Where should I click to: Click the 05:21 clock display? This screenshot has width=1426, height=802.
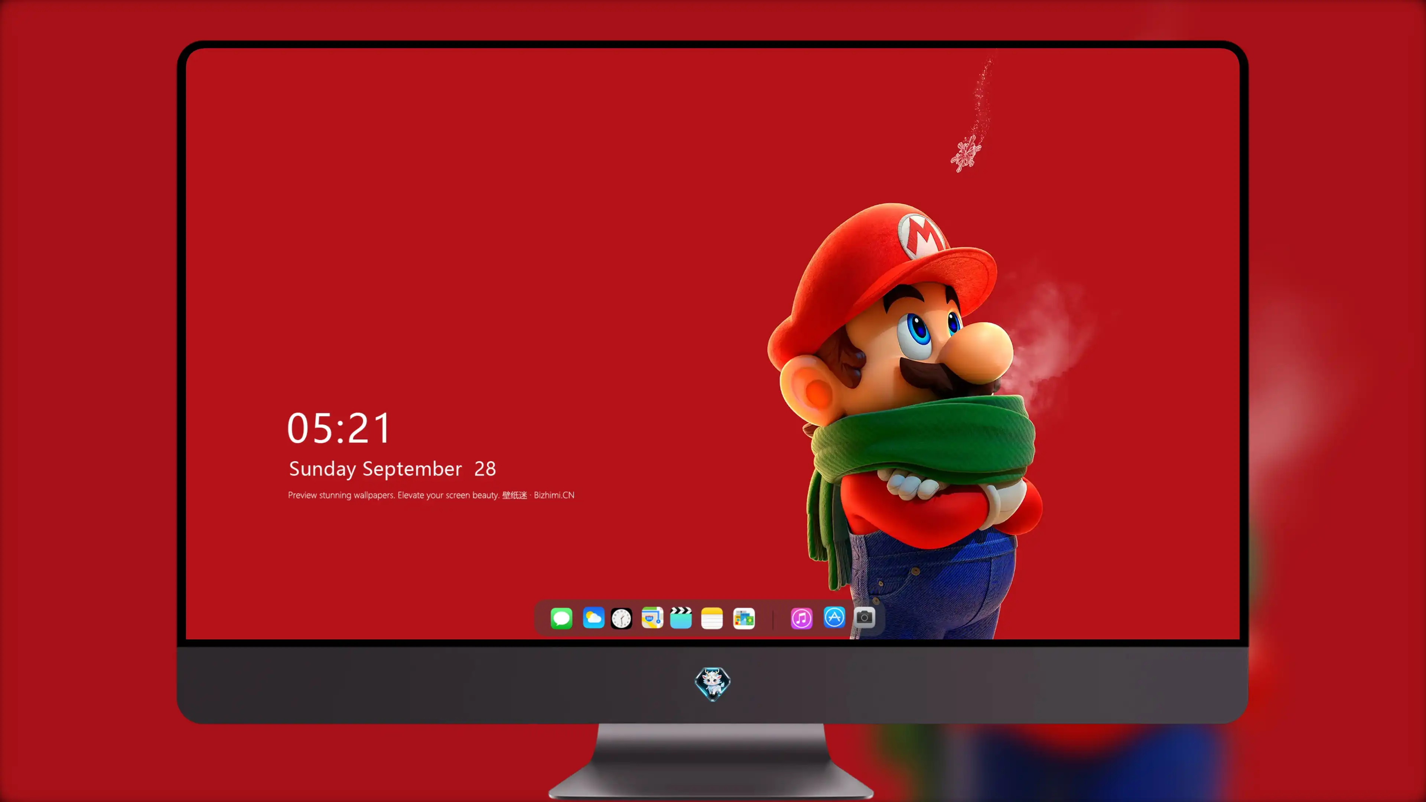[x=339, y=428]
